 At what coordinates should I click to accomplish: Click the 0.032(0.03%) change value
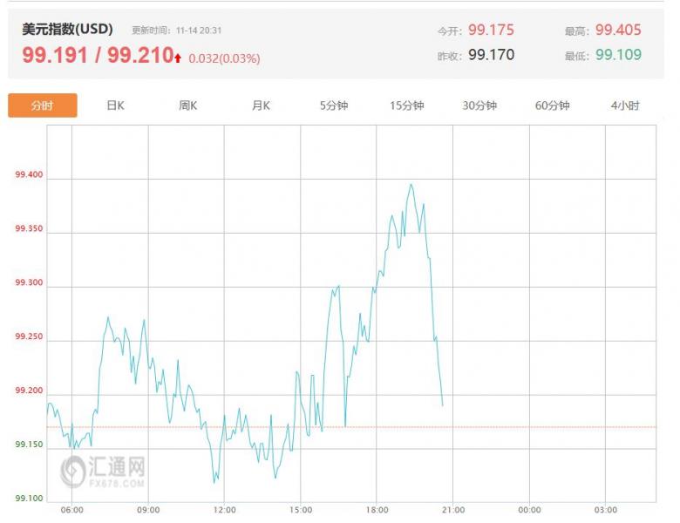224,58
